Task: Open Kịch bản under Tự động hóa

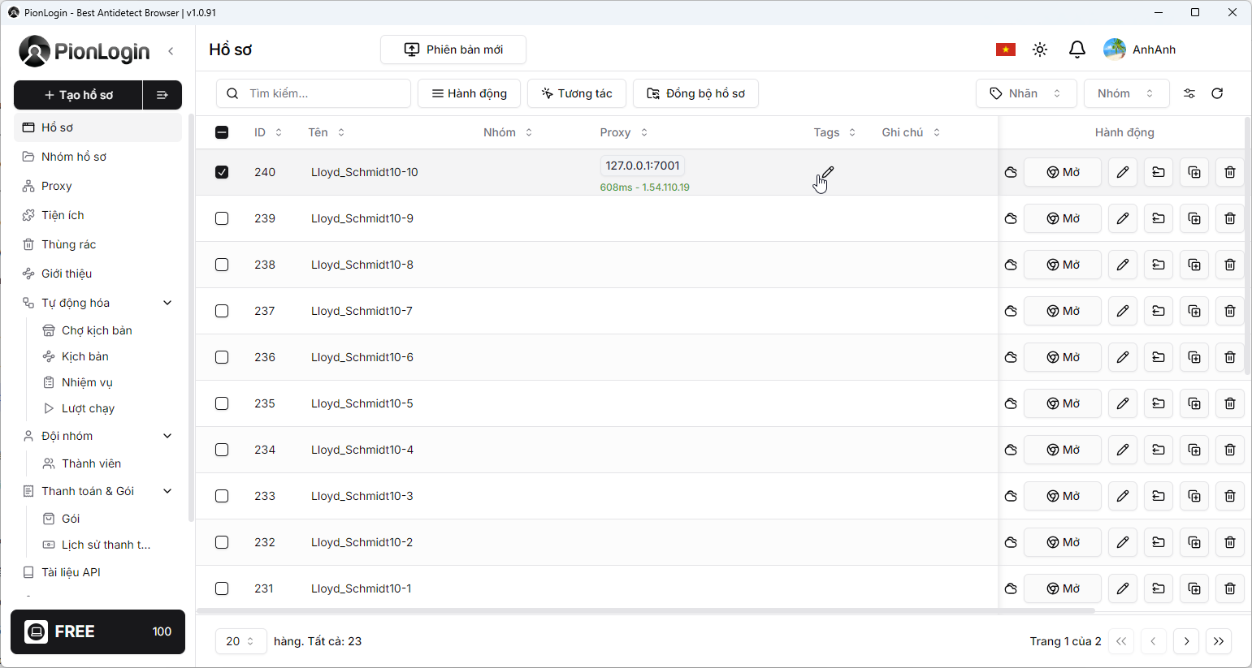Action: pos(84,356)
